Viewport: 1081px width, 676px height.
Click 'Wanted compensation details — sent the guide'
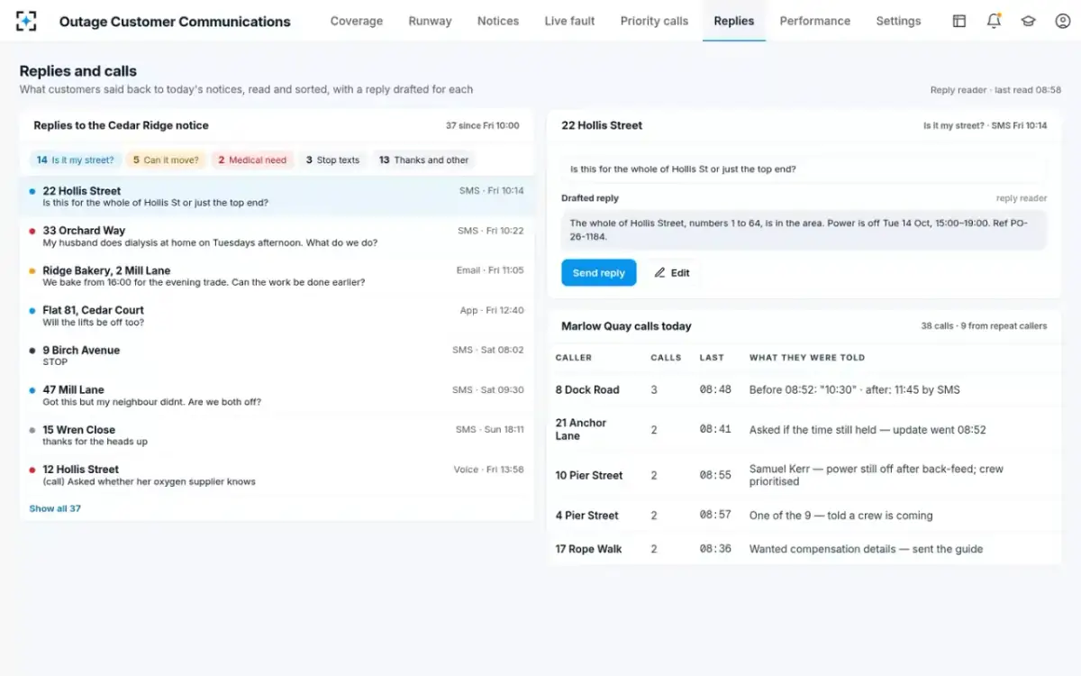[x=866, y=549]
